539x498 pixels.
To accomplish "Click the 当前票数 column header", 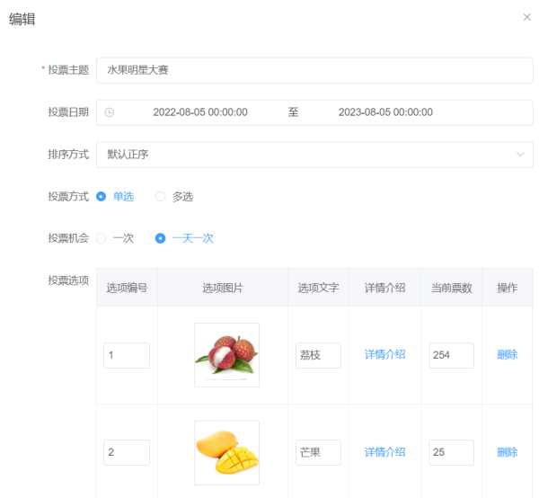I will 451,288.
